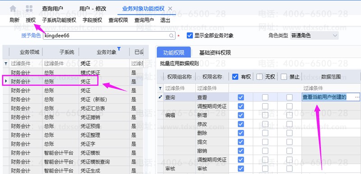Click 批量应用数据规则 link
Viewport: 361px width, 174px height.
pos(179,64)
